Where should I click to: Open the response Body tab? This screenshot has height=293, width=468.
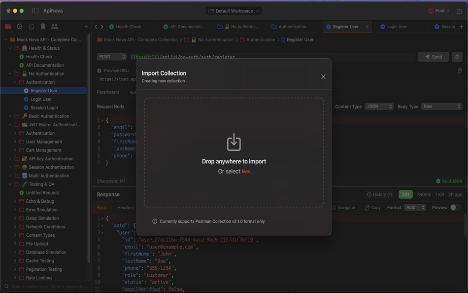click(102, 208)
